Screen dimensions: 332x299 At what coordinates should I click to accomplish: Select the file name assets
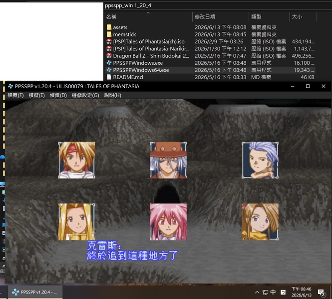point(120,27)
